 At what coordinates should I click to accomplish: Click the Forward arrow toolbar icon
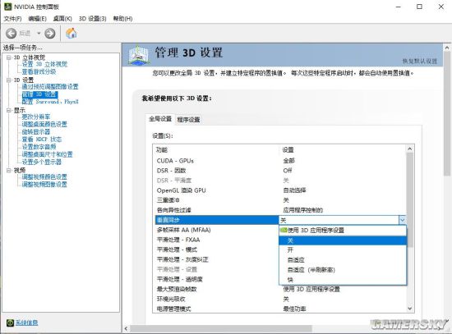point(50,34)
